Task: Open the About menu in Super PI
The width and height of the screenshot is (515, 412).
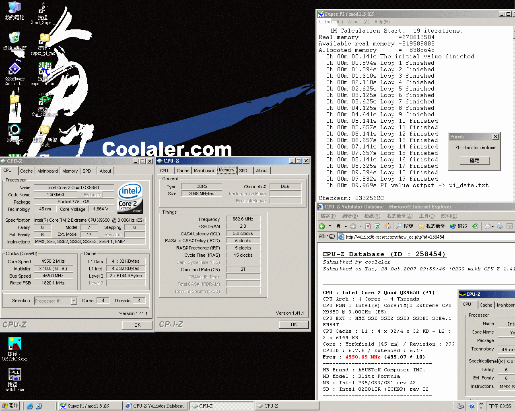Action: tap(358, 22)
